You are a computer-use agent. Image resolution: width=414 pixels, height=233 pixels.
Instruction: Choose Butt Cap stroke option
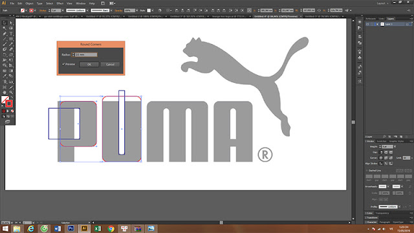[382, 152]
